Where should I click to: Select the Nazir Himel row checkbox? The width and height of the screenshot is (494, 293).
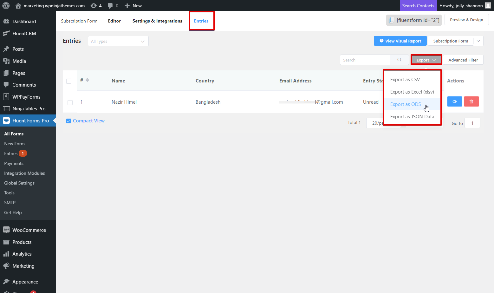[70, 102]
